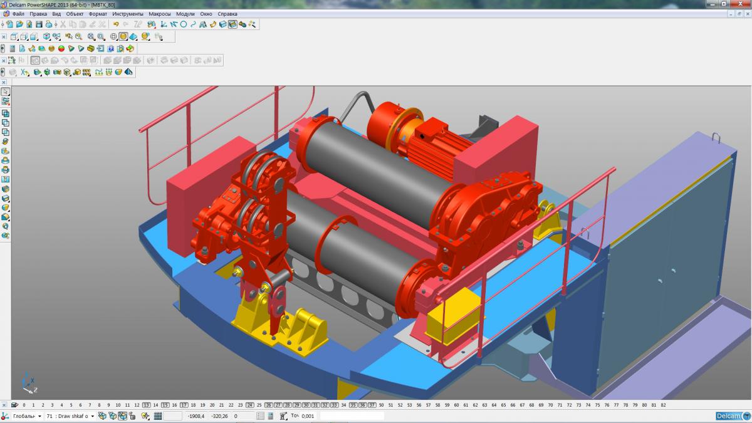Image resolution: width=752 pixels, height=423 pixels.
Task: Turn on level 5
Action: [71, 405]
